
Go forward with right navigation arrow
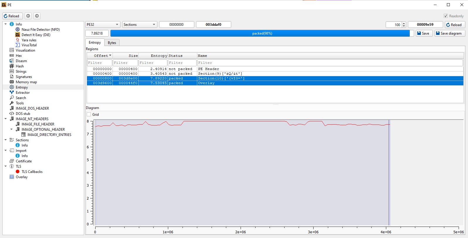37,16
